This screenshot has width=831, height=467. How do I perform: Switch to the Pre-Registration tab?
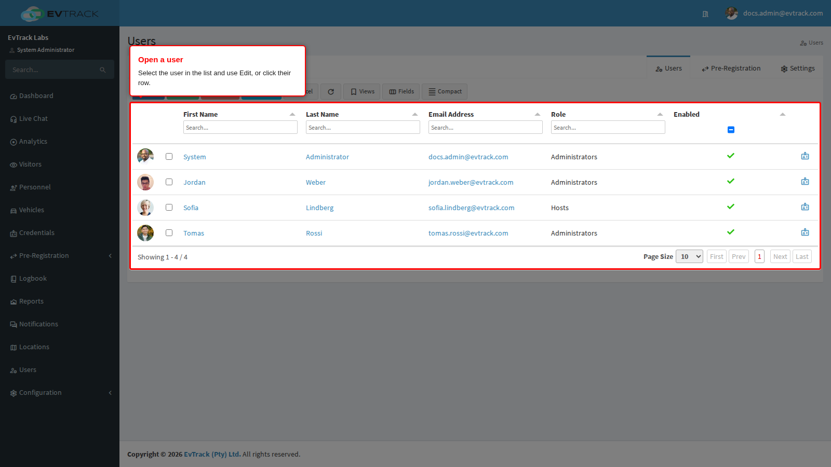coord(731,68)
